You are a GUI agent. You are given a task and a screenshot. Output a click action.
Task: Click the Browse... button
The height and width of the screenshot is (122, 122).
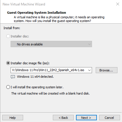click(x=107, y=70)
